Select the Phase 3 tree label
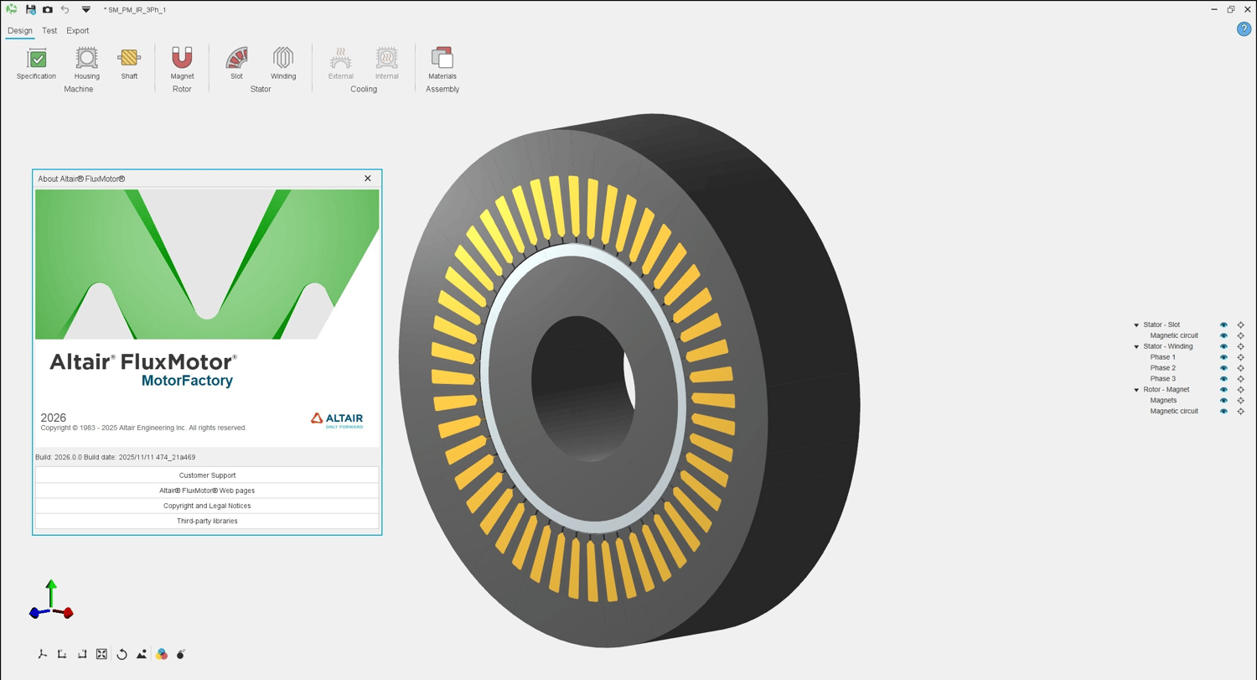 click(1162, 378)
